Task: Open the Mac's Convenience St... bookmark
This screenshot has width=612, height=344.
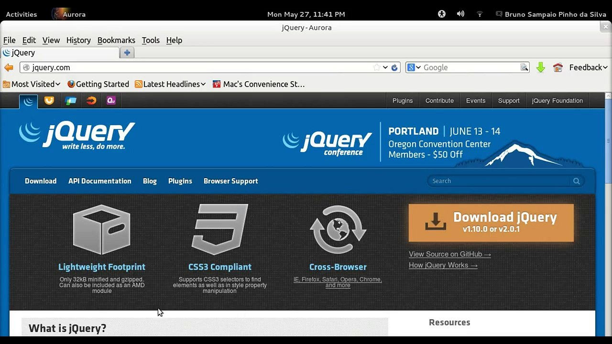Action: coord(259,84)
